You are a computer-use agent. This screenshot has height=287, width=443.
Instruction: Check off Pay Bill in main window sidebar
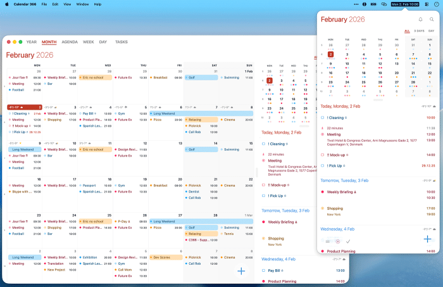coord(263,271)
